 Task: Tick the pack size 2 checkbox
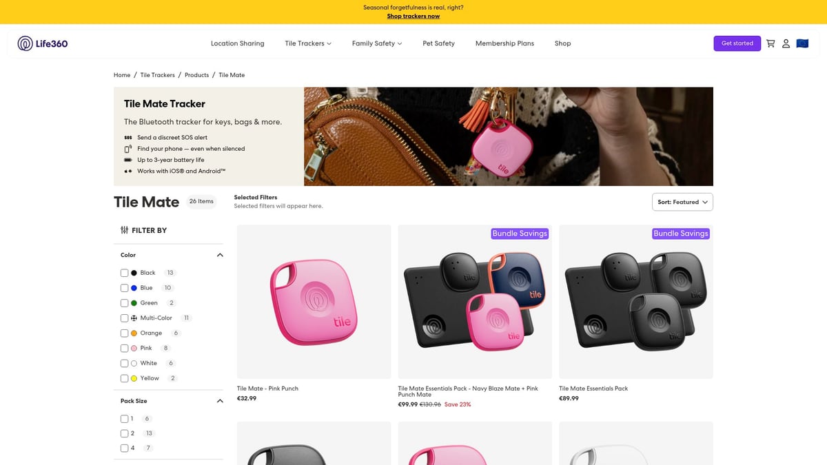[125, 433]
